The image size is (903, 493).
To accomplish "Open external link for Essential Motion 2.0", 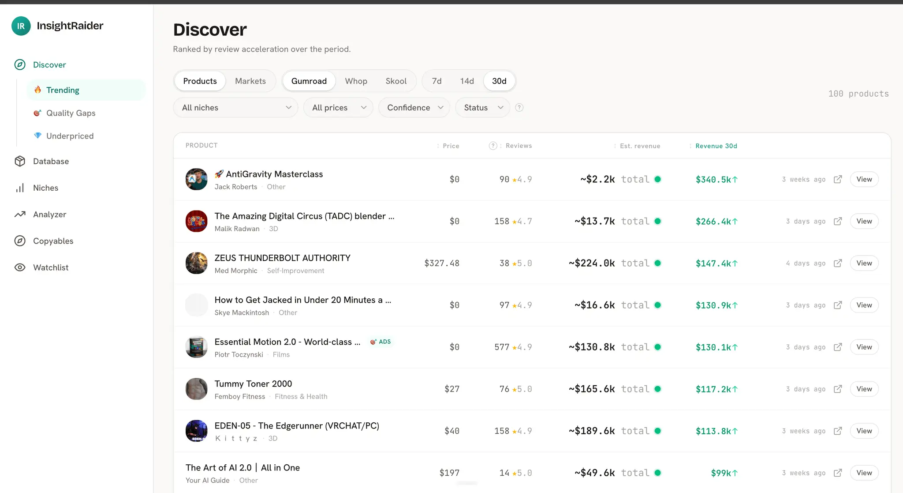I will point(838,347).
